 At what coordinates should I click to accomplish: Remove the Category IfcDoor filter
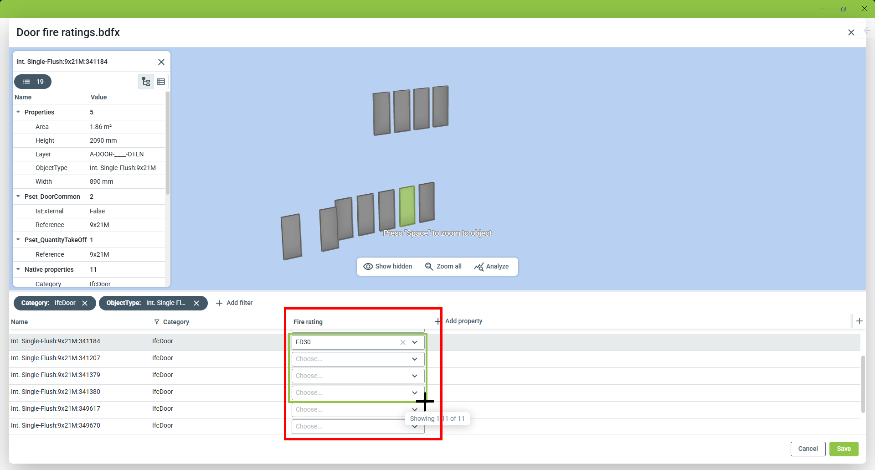85,303
